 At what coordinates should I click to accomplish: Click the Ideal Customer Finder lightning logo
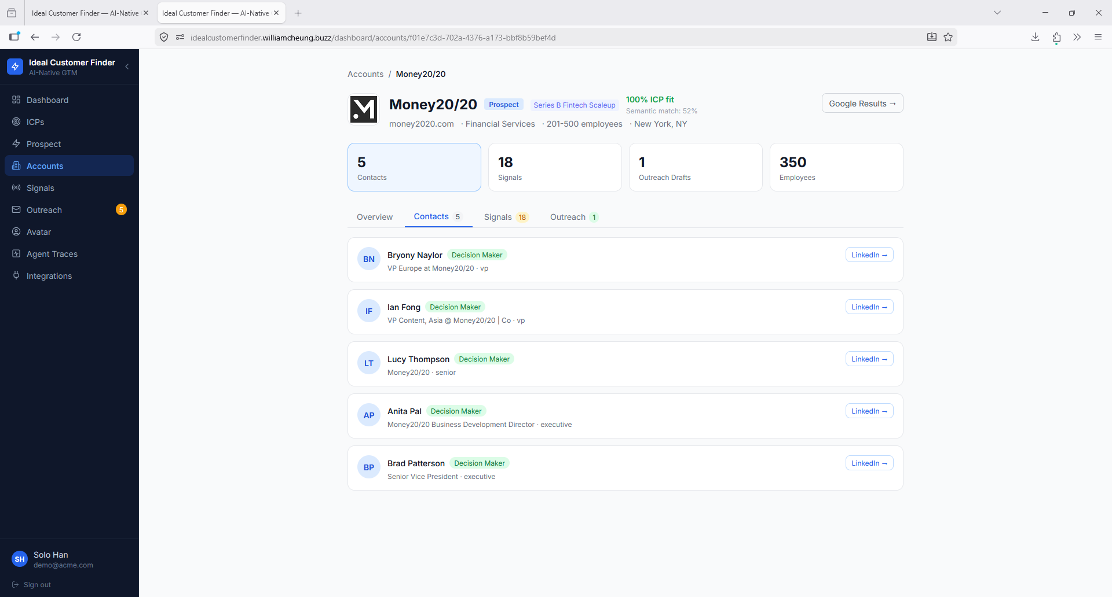(x=15, y=67)
